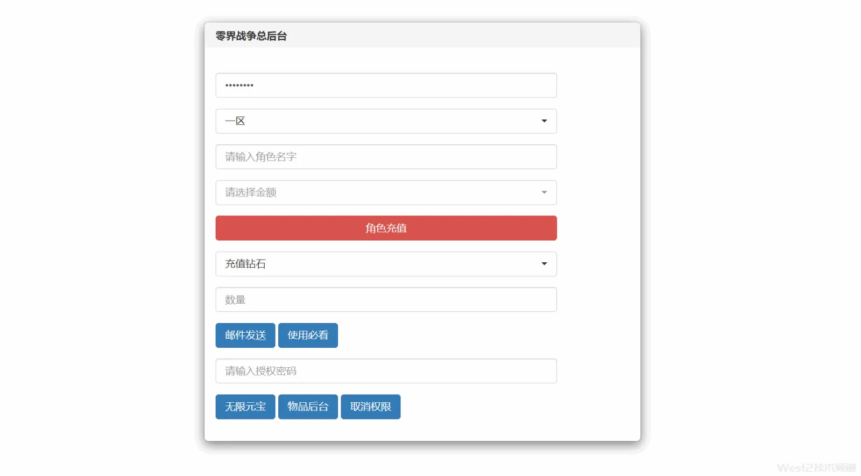Screen dimensions: 861x476
Task: Click the dots inside the password field
Action: click(x=239, y=85)
